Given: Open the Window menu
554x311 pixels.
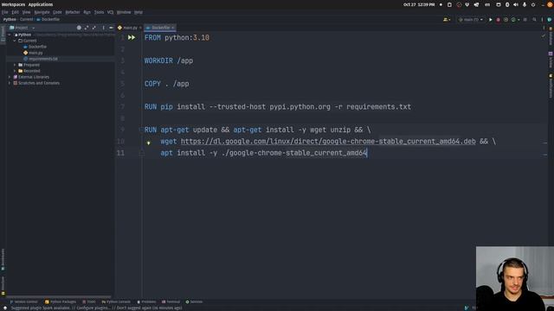Looking at the screenshot, I should tap(124, 12).
